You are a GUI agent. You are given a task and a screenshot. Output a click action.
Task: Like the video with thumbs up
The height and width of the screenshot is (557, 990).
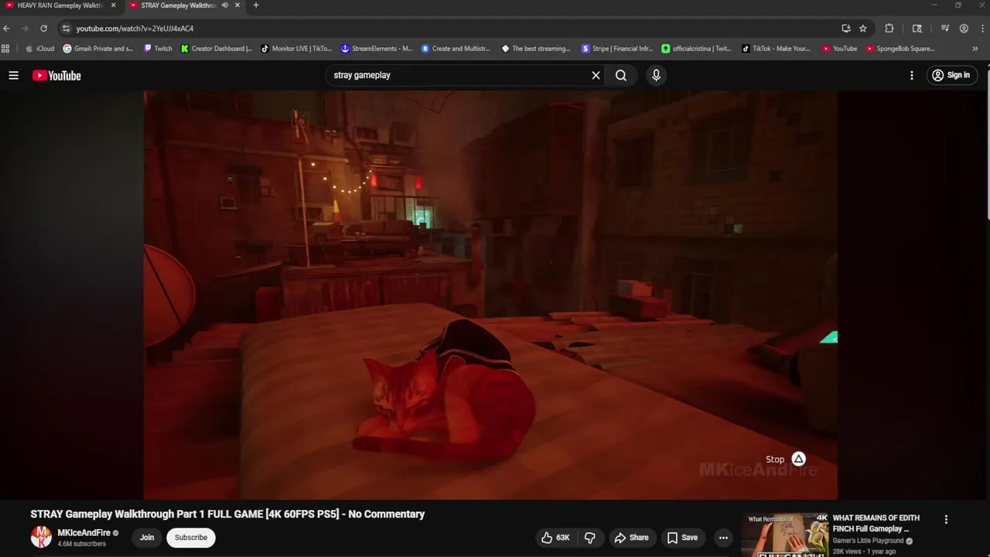point(556,538)
